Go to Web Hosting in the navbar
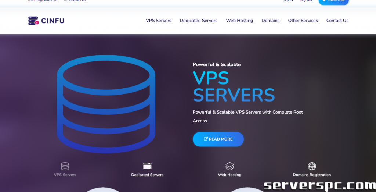376x192 pixels. point(239,21)
